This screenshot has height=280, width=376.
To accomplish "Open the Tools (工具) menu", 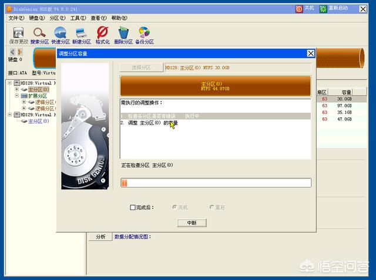I will pos(78,18).
